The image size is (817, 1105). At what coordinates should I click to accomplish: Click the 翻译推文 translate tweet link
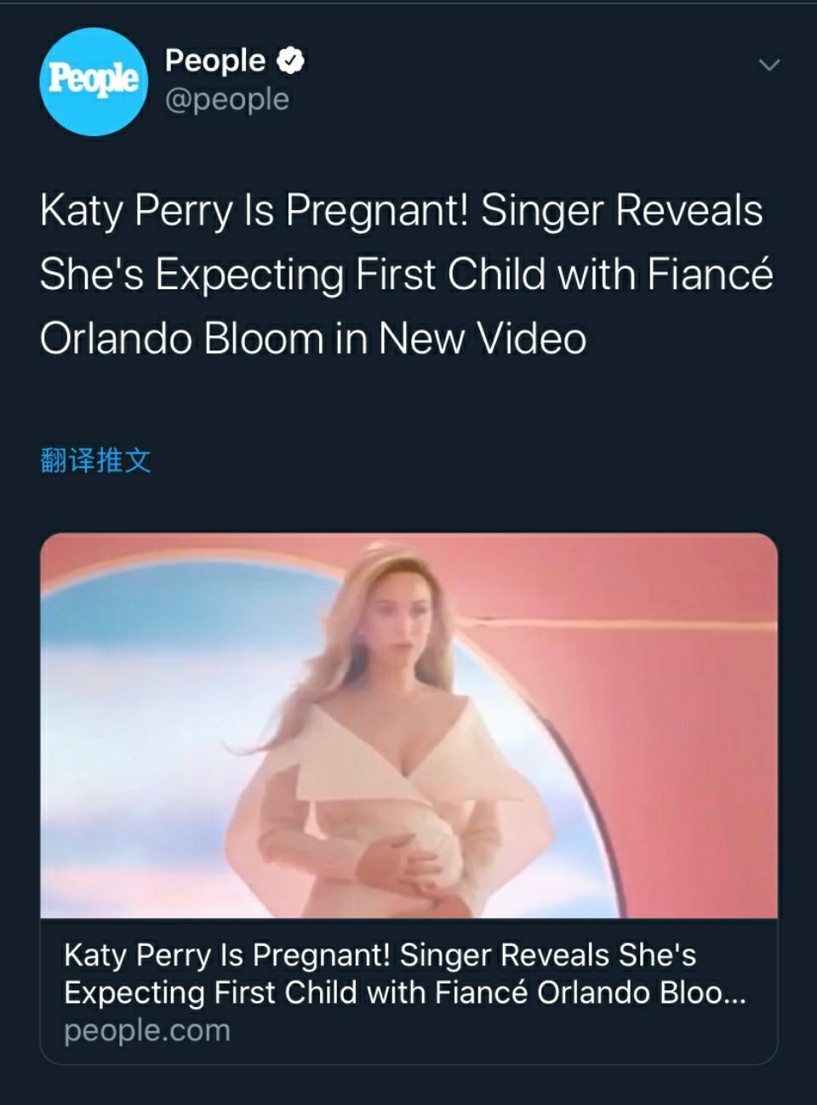[x=95, y=460]
